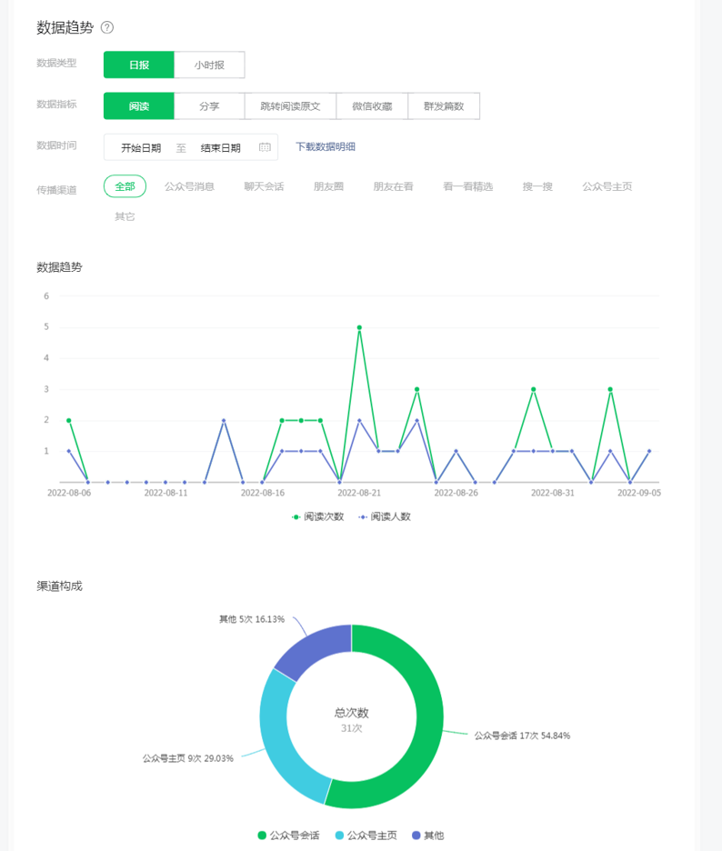The height and width of the screenshot is (851, 722).
Task: Click the 下载数据明细 link
Action: point(326,146)
